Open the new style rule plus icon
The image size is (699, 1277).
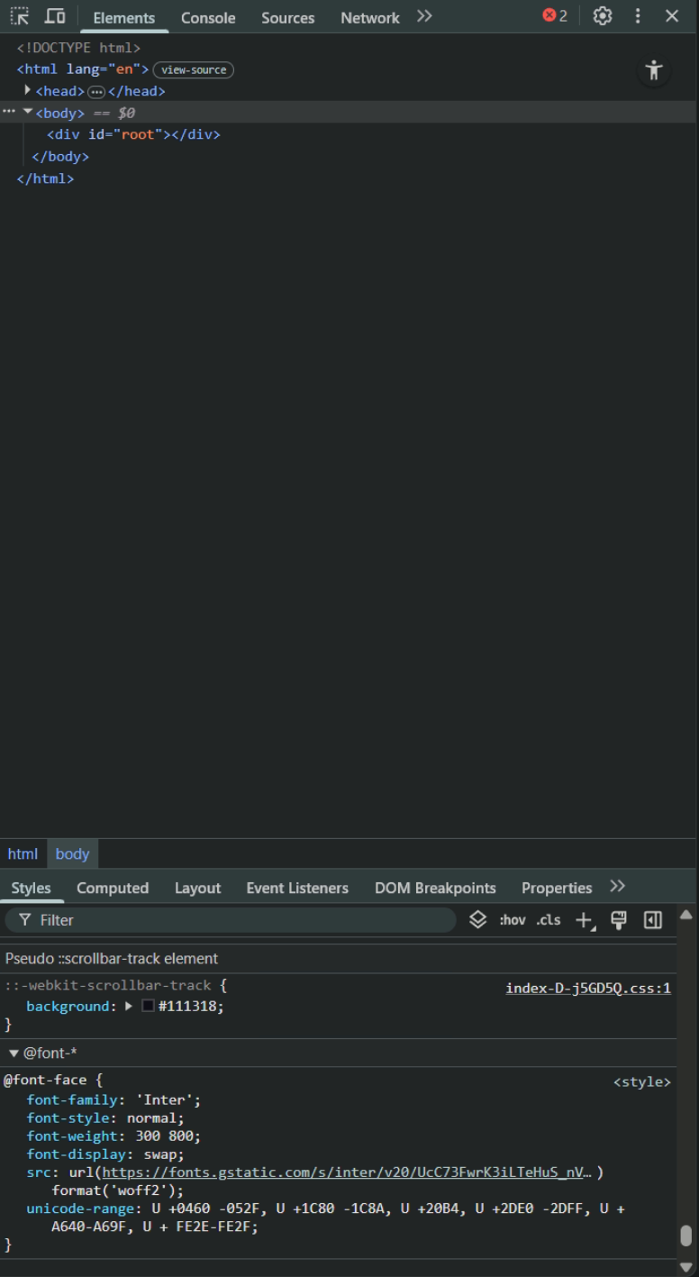tap(584, 920)
